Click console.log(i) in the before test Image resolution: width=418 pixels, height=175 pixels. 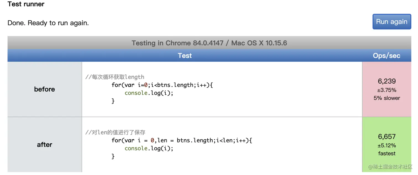click(x=149, y=93)
